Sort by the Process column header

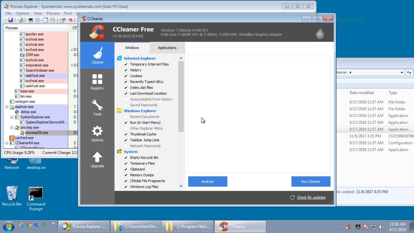(36, 28)
